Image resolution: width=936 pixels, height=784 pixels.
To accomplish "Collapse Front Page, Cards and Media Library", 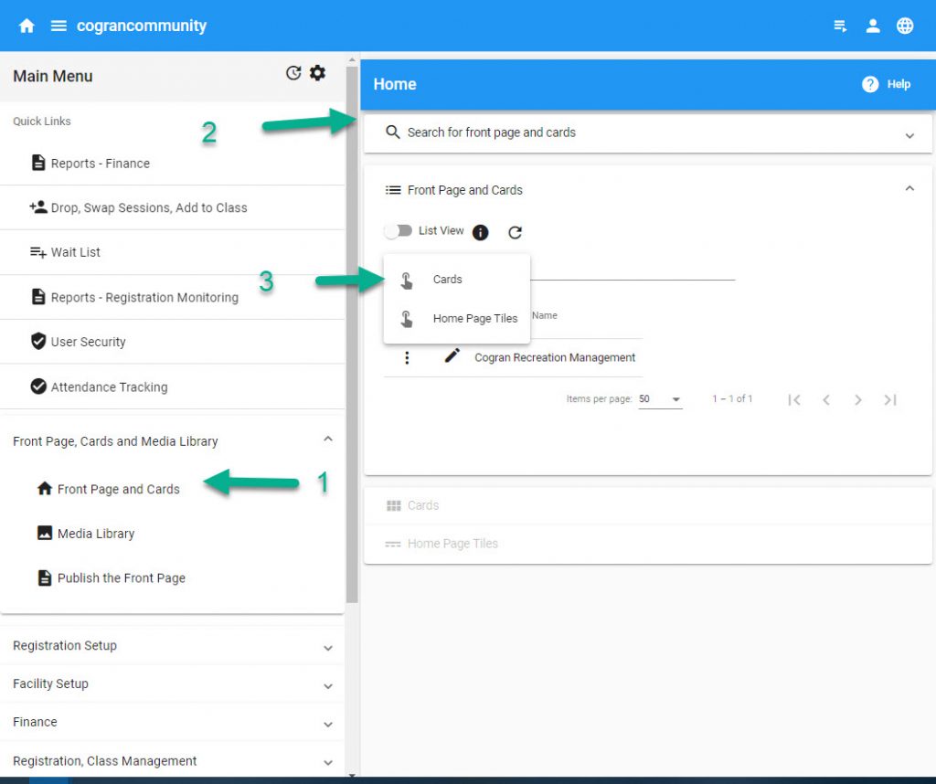I will (328, 440).
